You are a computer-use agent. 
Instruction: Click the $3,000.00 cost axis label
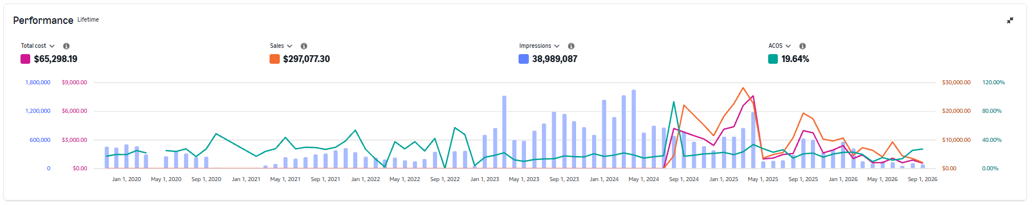tap(75, 140)
